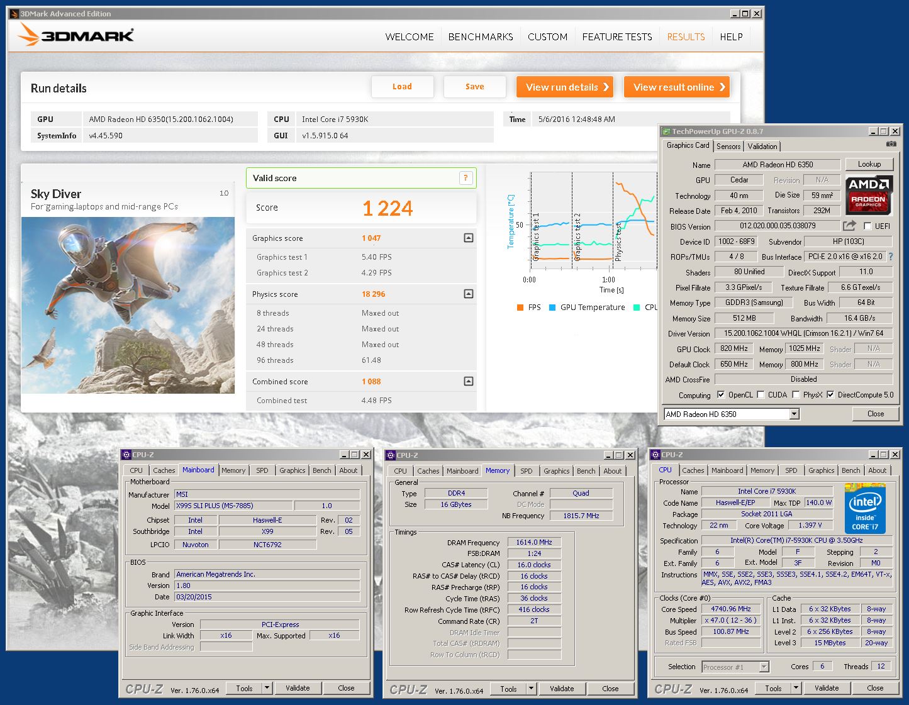The image size is (909, 705).
Task: Click the Bus Interface question mark in GPU-Z
Action: coord(890,257)
